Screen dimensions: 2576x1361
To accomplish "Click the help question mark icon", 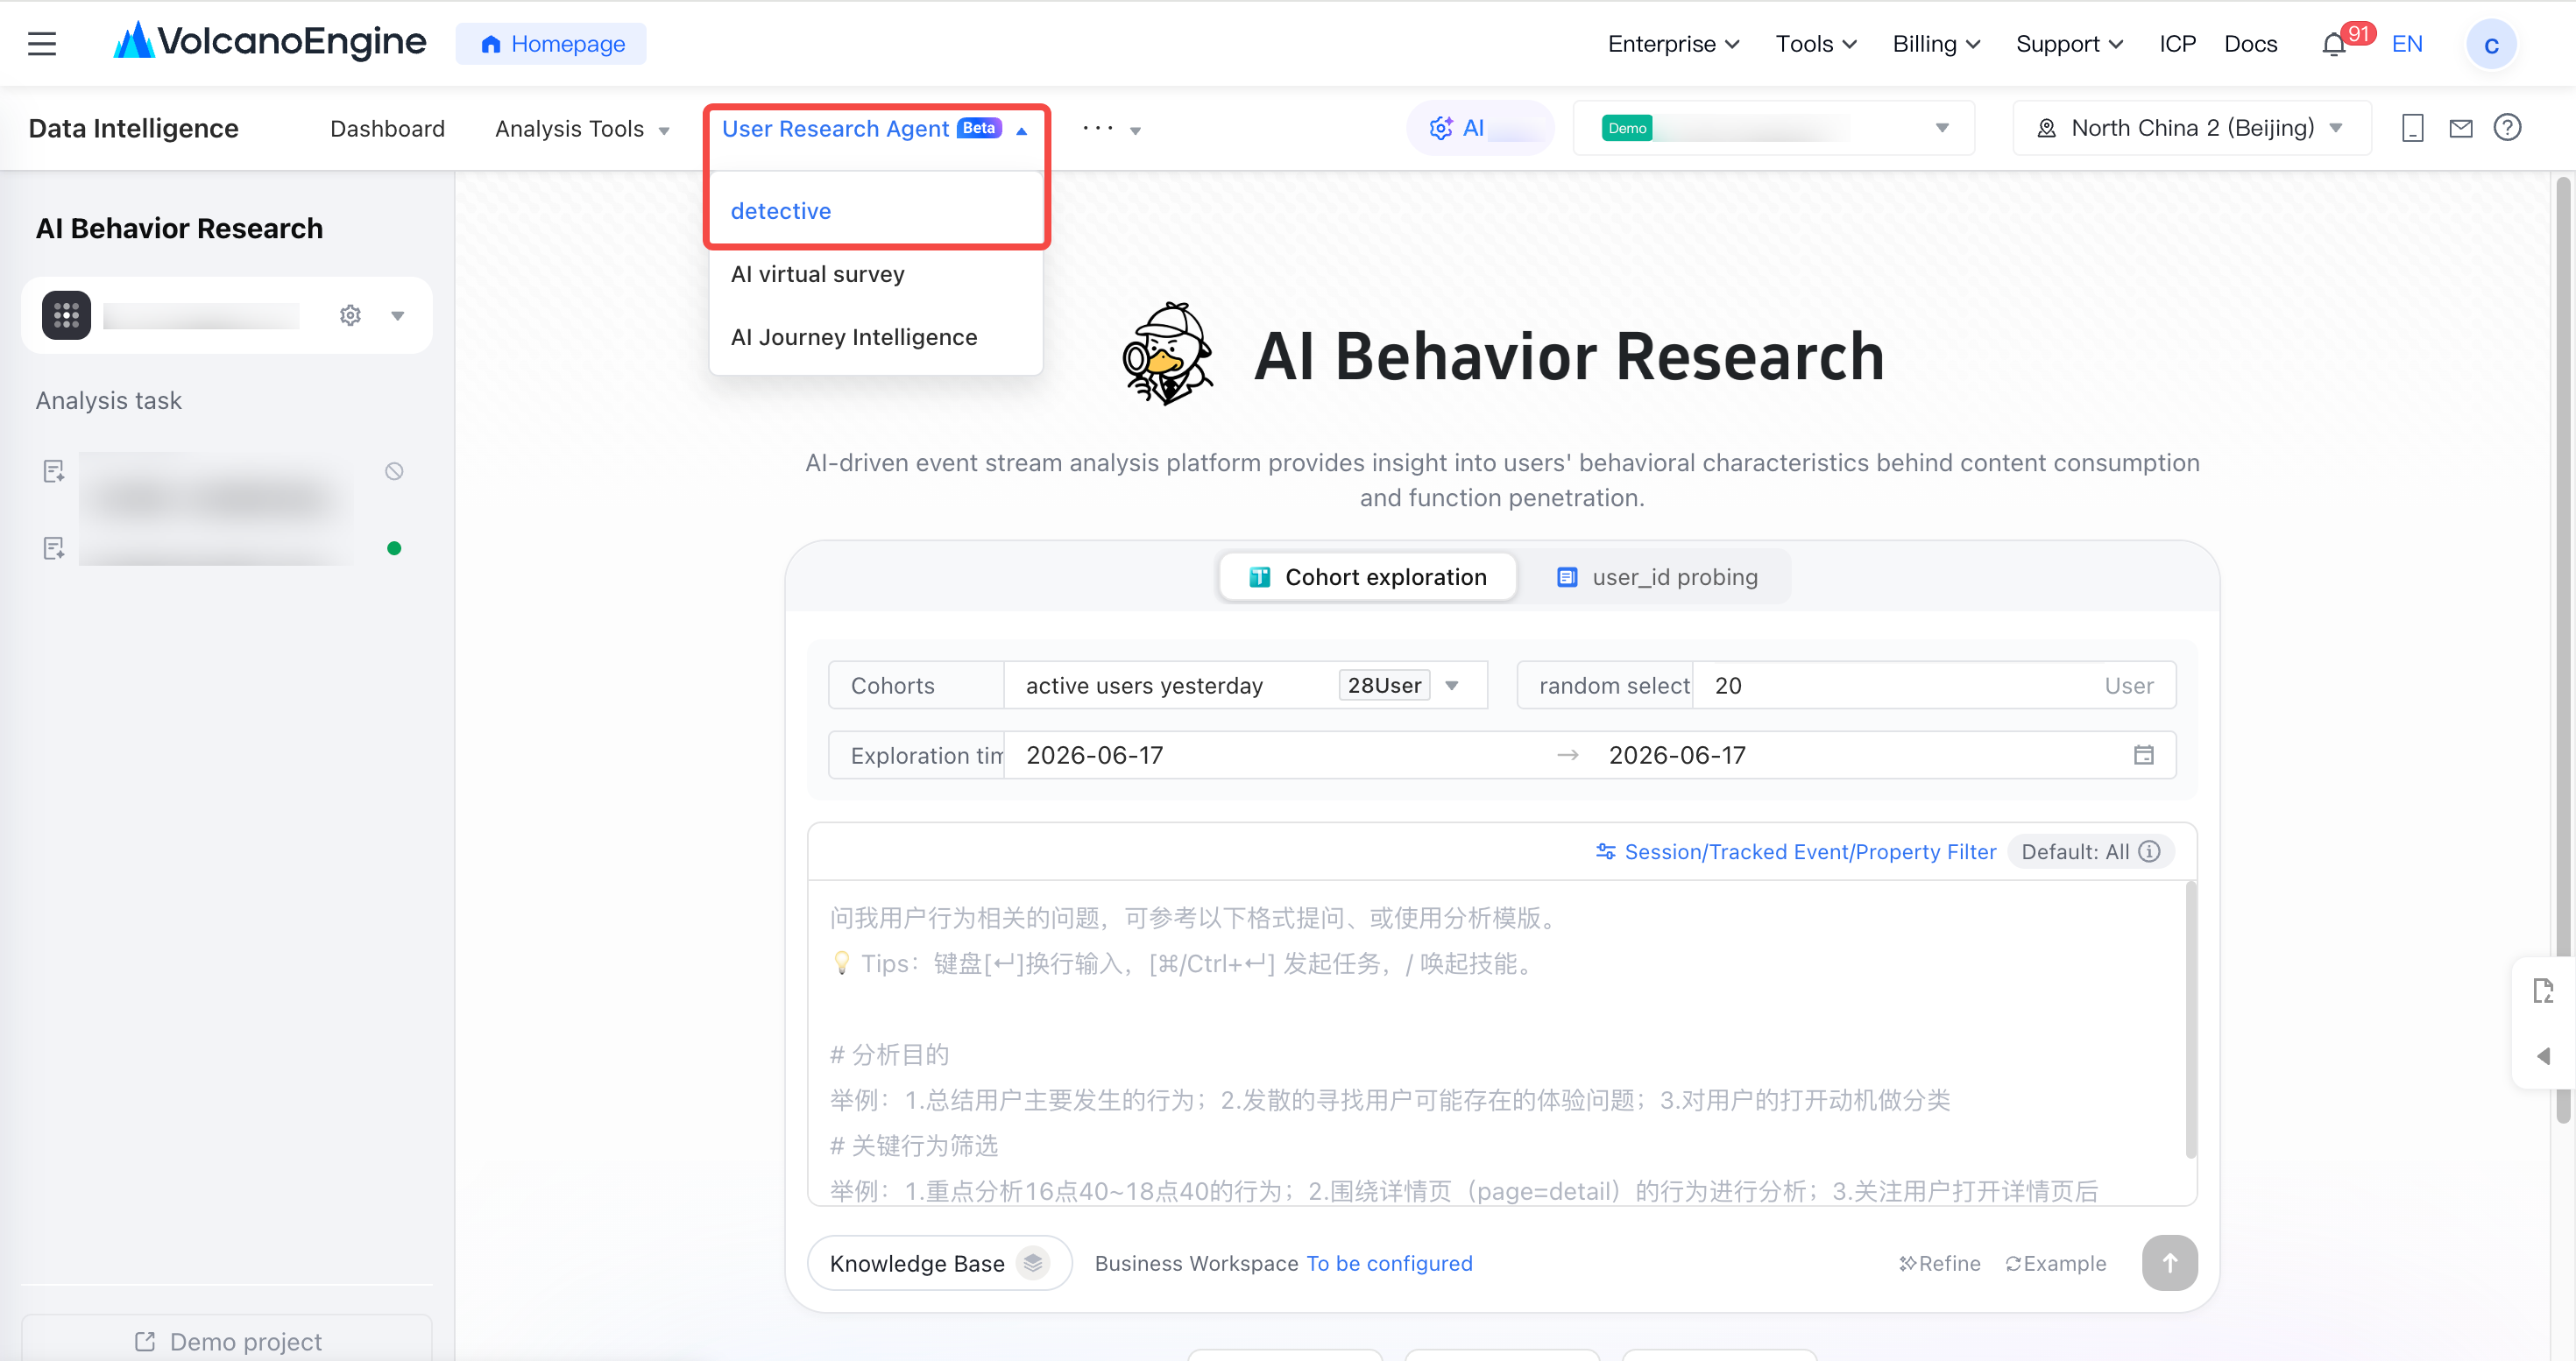I will (x=2507, y=128).
